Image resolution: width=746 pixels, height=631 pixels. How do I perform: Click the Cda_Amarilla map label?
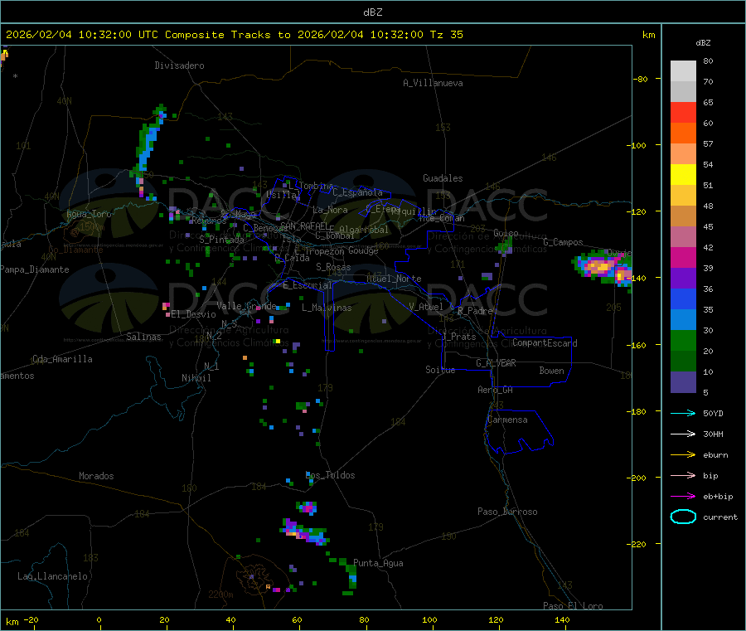[62, 359]
